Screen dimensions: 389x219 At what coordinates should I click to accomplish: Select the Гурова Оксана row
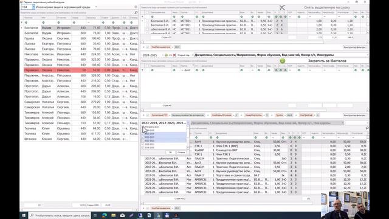pyautogui.click(x=81, y=38)
